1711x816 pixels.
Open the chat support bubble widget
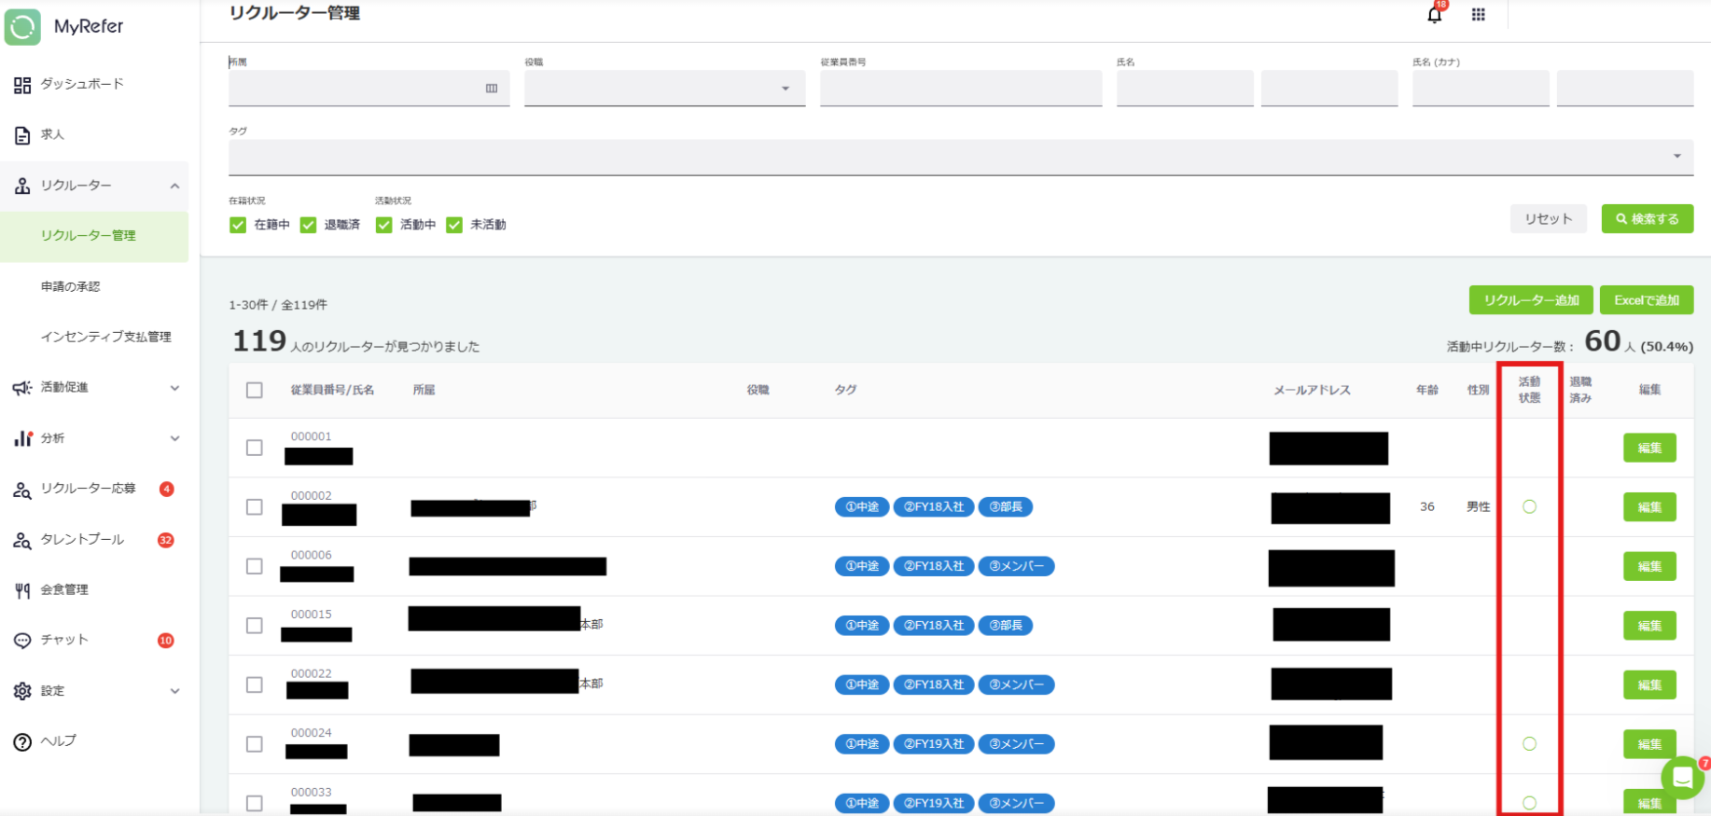coord(1682,777)
